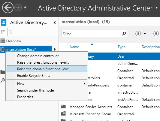Image resolution: width=160 pixels, height=121 pixels.
Task: Select the Microsoft Exchange Securi... row
Action: (x=110, y=114)
